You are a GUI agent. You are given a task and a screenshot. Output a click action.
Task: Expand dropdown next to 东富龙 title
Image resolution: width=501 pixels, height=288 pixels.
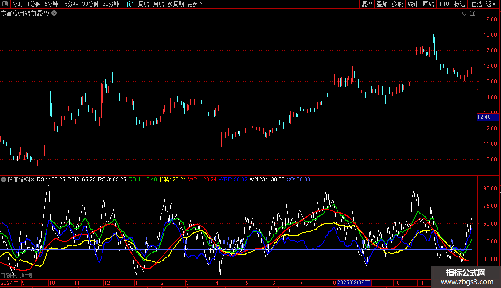pos(55,13)
